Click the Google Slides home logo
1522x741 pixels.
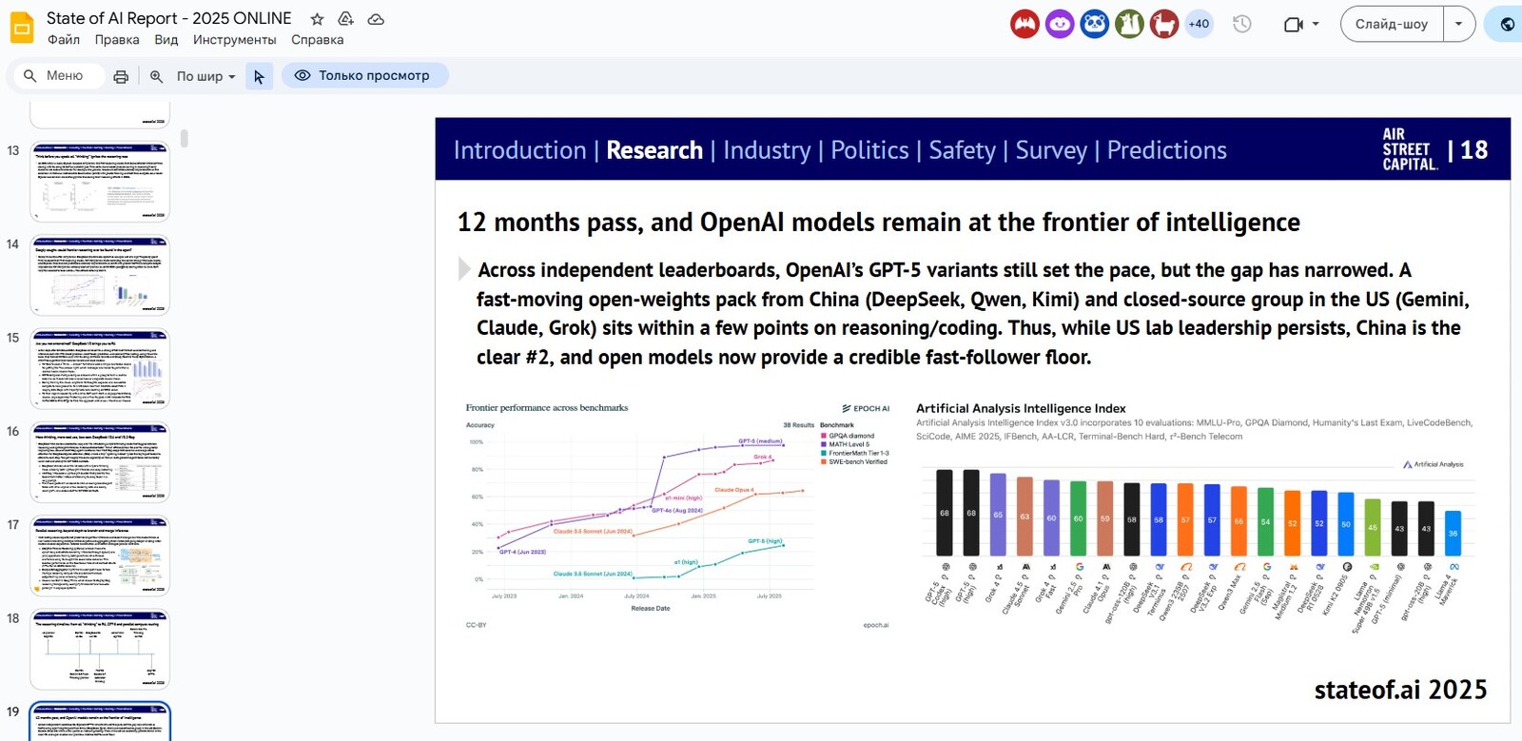tap(22, 28)
